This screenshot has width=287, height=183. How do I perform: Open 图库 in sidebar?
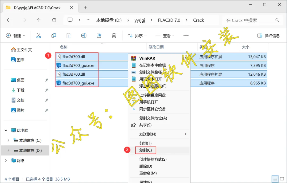(18, 60)
